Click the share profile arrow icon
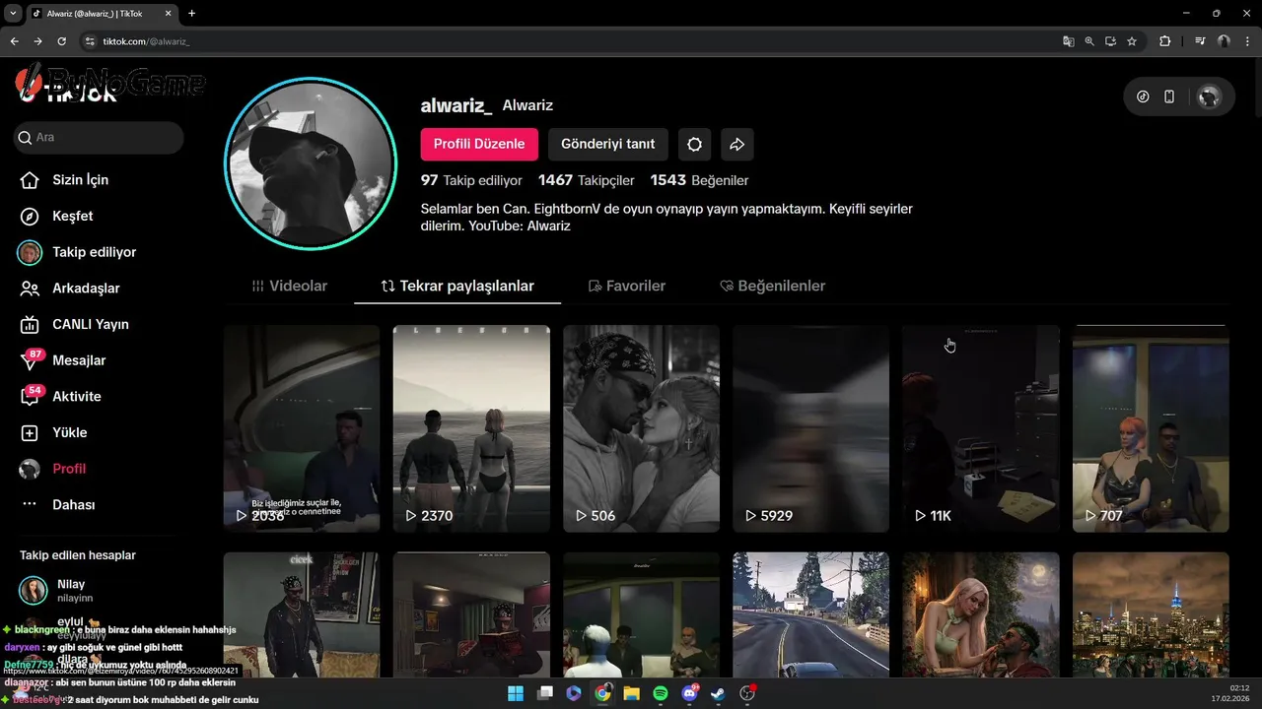 click(x=737, y=144)
